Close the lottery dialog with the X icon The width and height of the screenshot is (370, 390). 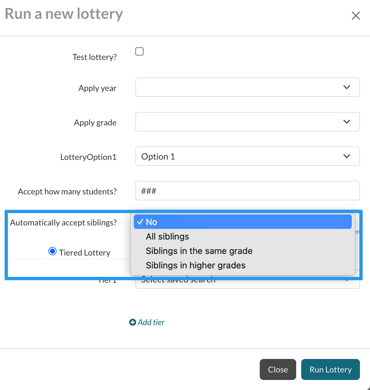(x=356, y=16)
